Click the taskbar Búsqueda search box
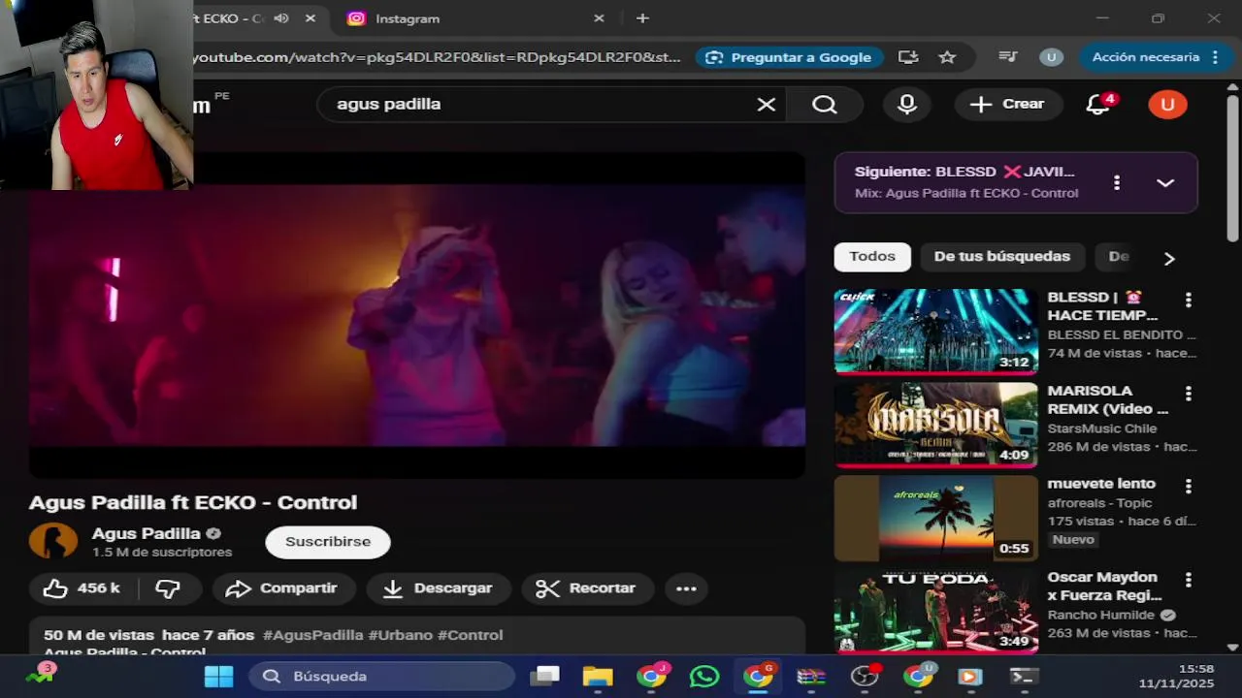1242x698 pixels. click(x=382, y=677)
